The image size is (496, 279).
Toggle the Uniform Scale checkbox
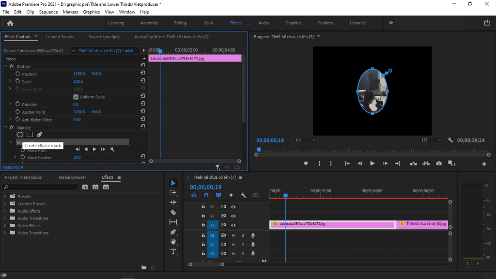[76, 96]
